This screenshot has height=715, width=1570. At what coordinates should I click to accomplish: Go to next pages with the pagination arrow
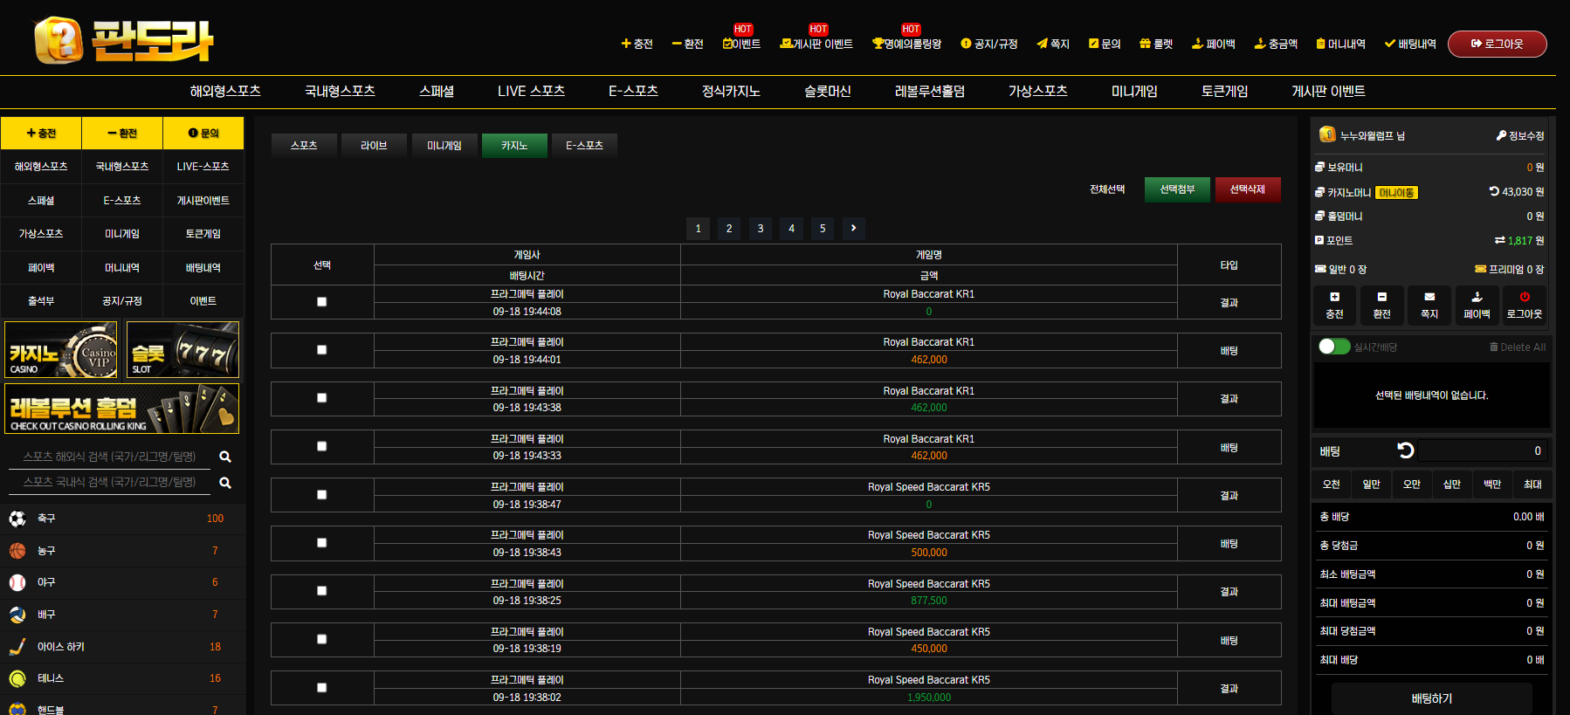(x=853, y=228)
